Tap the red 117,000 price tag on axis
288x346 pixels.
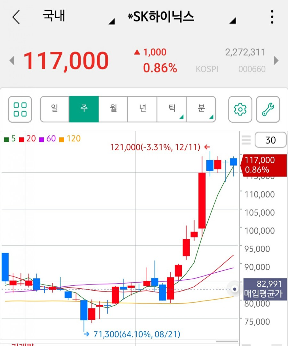(264, 165)
